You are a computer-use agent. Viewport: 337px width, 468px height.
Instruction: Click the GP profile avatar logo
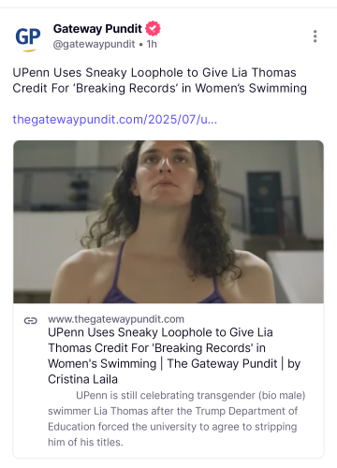pos(28,37)
